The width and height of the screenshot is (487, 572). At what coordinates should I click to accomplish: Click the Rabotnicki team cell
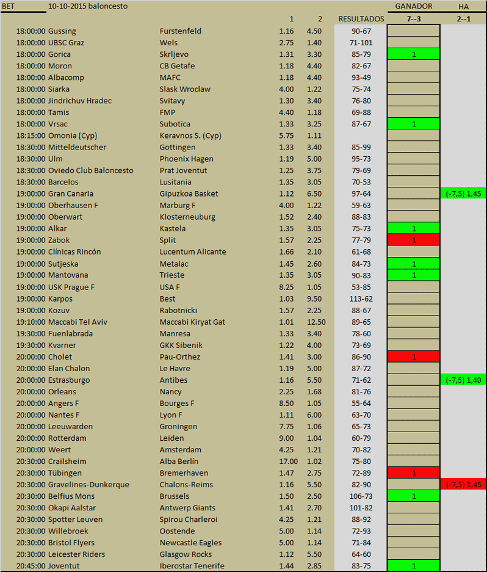tap(178, 311)
